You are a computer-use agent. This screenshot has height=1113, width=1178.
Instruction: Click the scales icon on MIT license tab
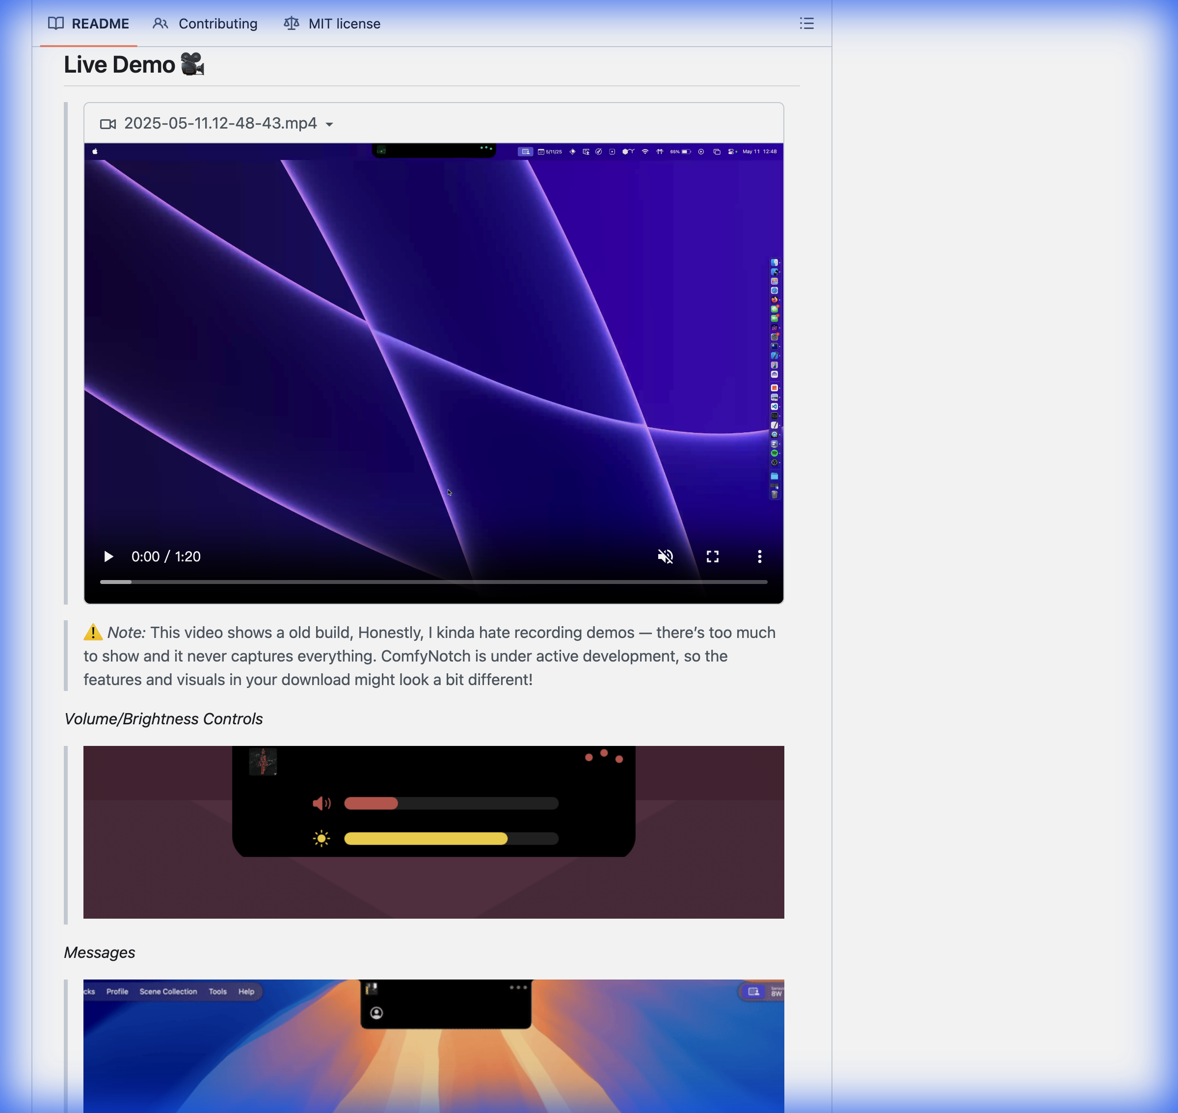[292, 24]
